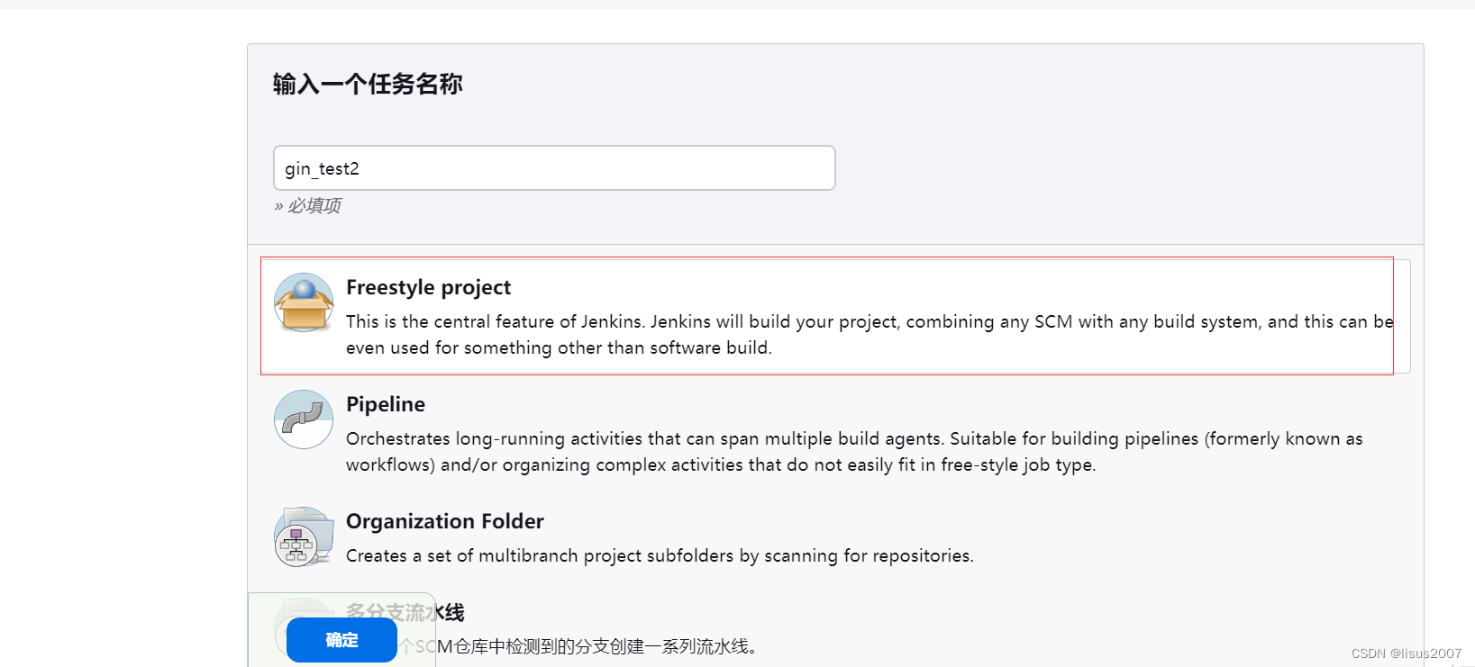The image size is (1475, 667).
Task: Click the Pipeline pipe icon
Action: (x=304, y=419)
